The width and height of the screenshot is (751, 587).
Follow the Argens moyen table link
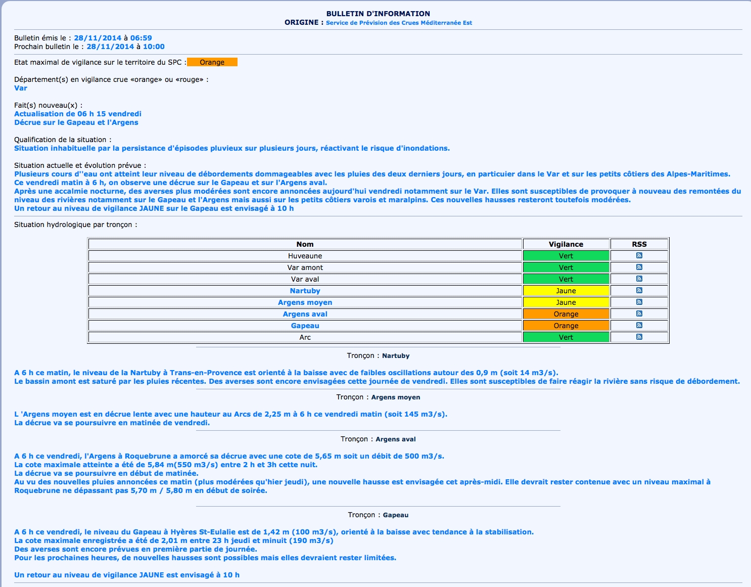[305, 302]
